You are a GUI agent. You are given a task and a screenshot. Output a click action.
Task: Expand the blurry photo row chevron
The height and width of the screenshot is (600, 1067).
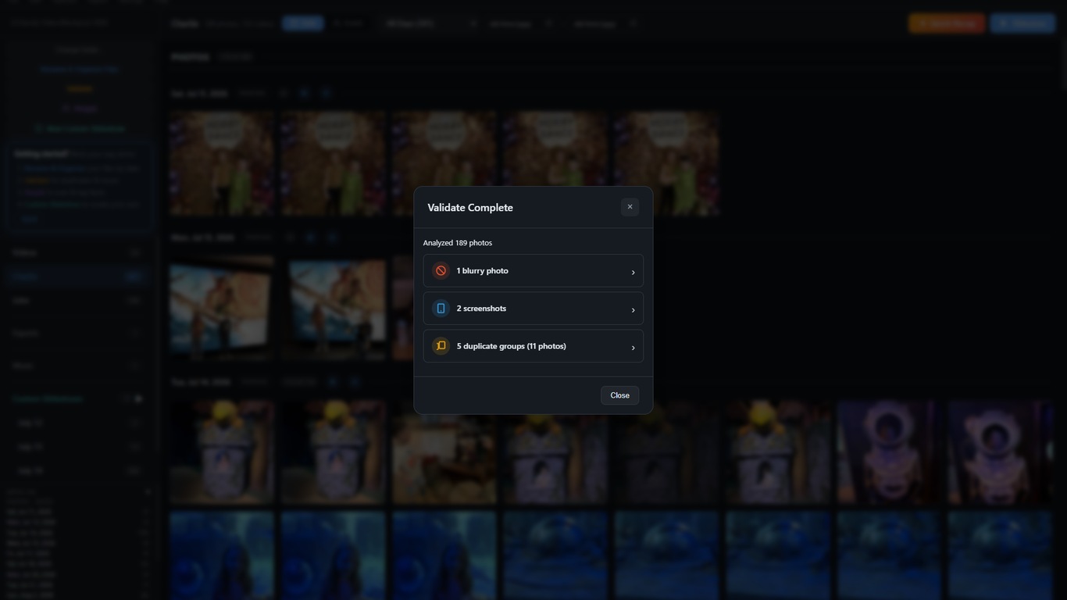pyautogui.click(x=633, y=272)
